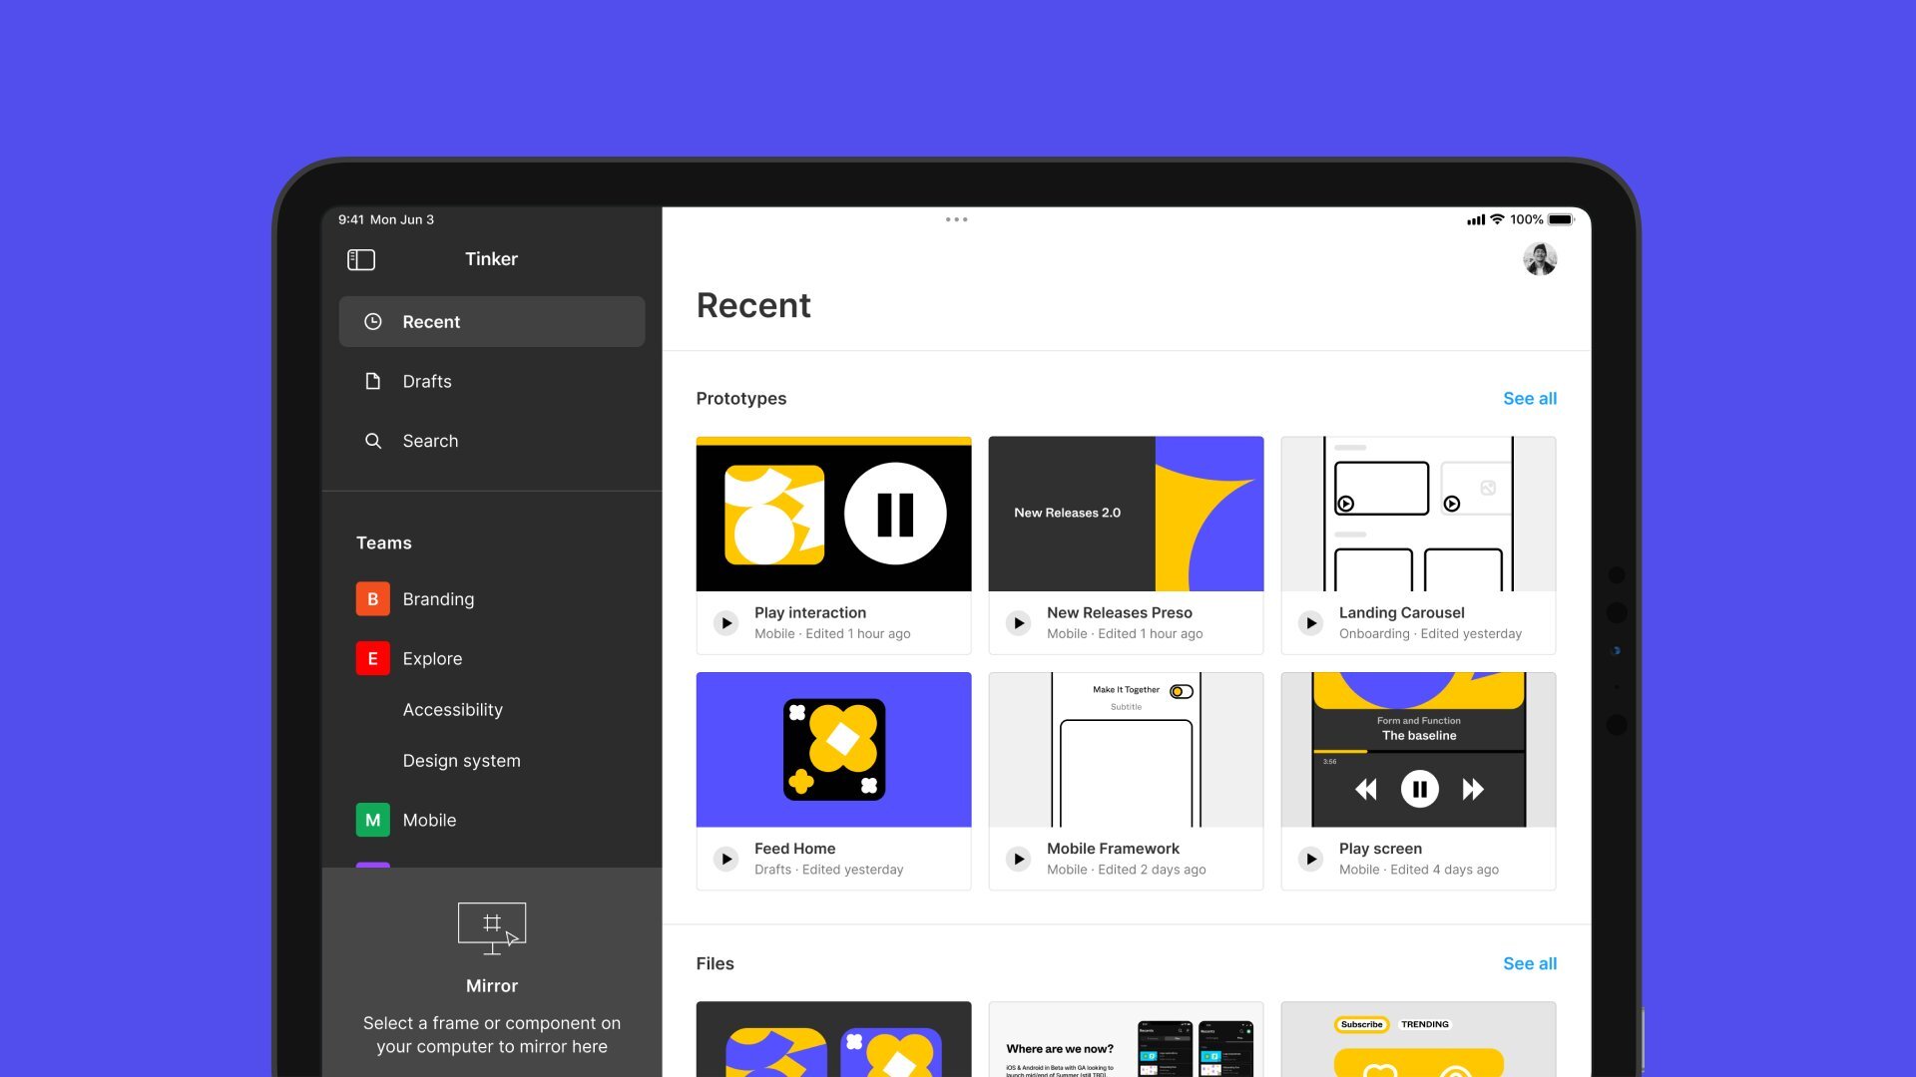The height and width of the screenshot is (1077, 1916).
Task: Select Design system project under Explore
Action: [x=461, y=761]
